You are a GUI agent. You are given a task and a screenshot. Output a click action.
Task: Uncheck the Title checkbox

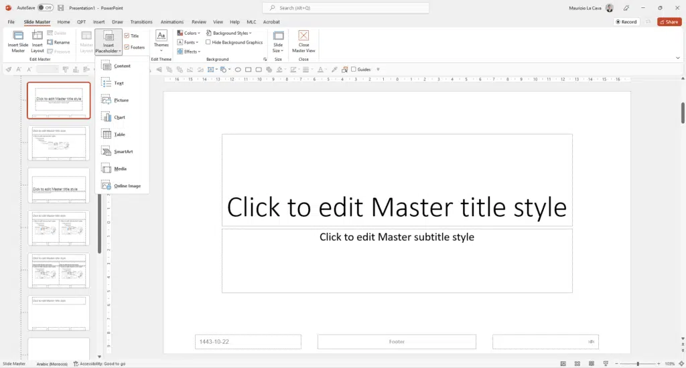(x=127, y=36)
